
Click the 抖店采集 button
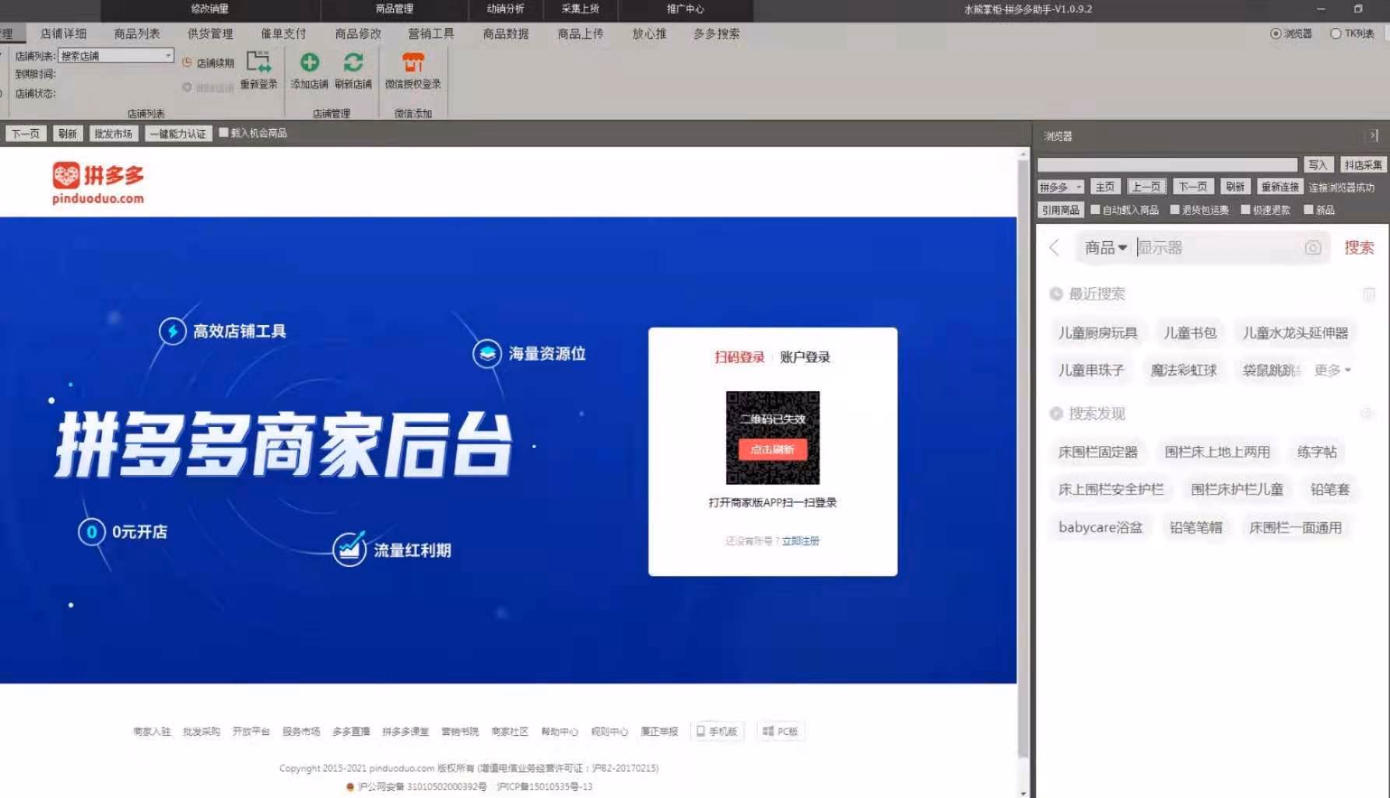coord(1363,165)
